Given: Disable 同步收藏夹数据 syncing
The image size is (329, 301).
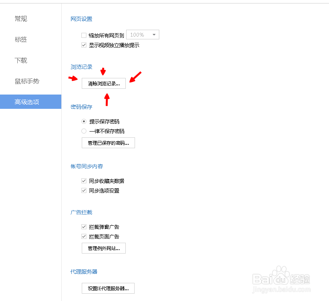Looking at the screenshot, I should [x=84, y=181].
